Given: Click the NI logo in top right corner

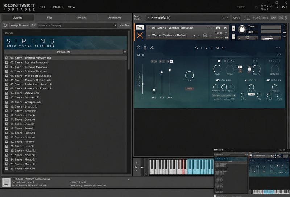Looking at the screenshot, I should tap(284, 7).
